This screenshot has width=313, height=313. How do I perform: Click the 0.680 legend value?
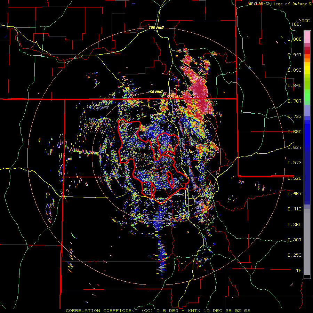(295, 132)
